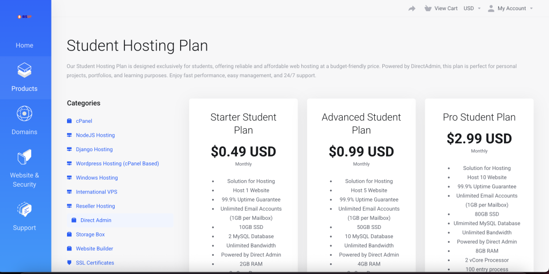Open Wordpress Hosting (cPanel Based) category
This screenshot has height=274, width=549.
point(117,164)
